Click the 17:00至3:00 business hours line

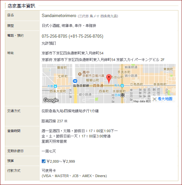[76, 136]
